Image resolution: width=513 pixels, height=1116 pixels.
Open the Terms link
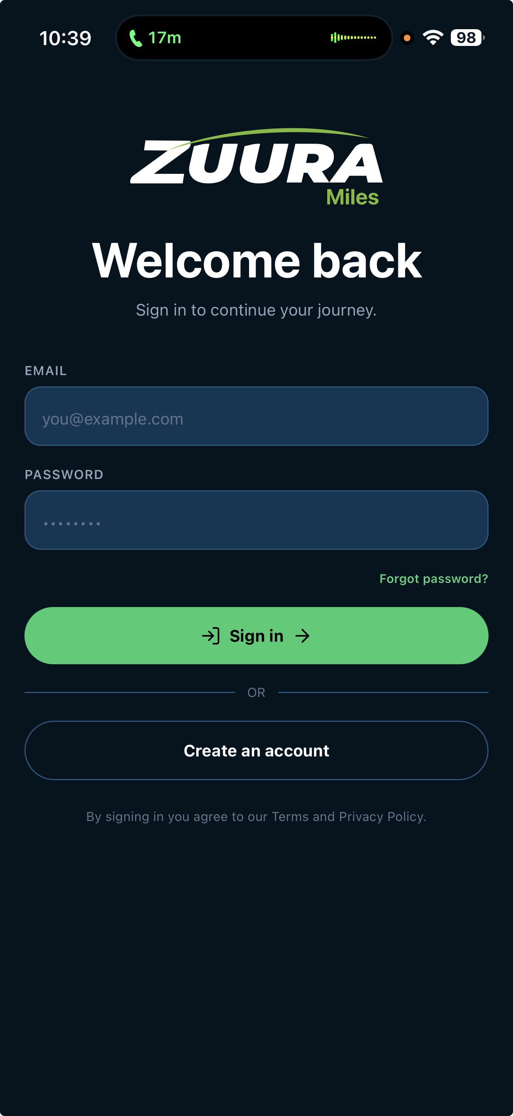[290, 817]
